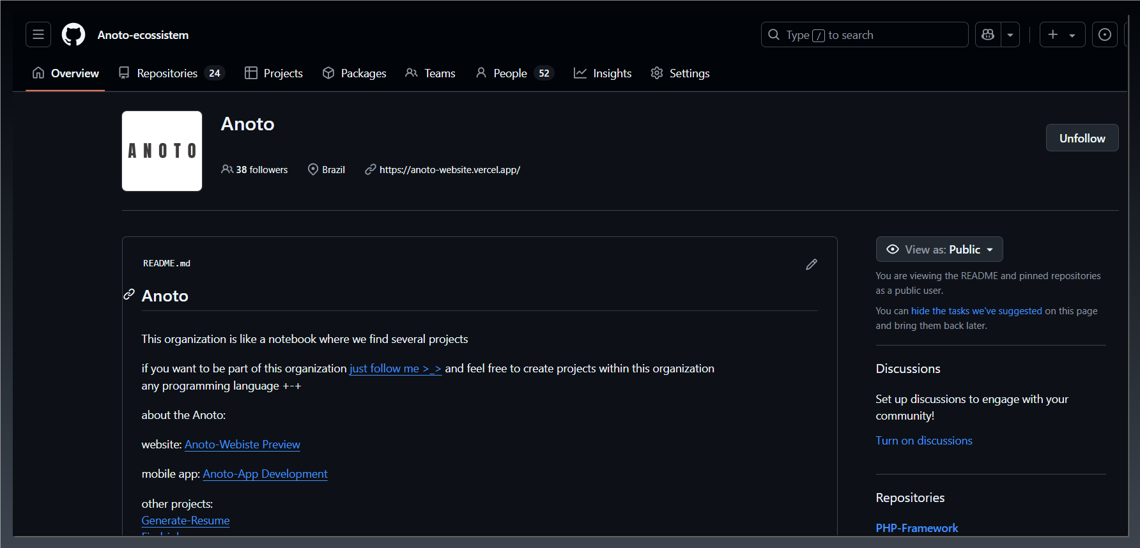This screenshot has height=548, width=1140.
Task: Open the Copilot icon button
Action: (988, 34)
